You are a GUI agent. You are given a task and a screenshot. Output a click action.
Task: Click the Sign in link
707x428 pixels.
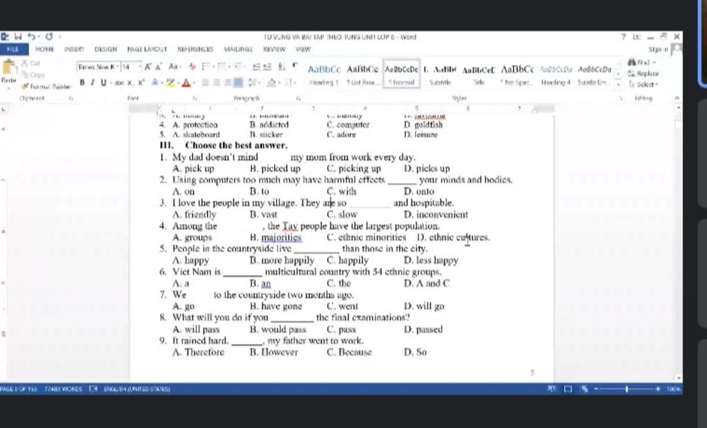pos(658,49)
